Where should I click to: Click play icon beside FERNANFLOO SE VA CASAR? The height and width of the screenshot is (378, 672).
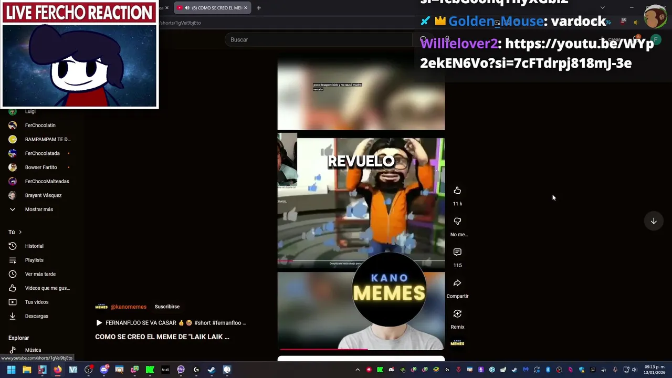point(99,323)
